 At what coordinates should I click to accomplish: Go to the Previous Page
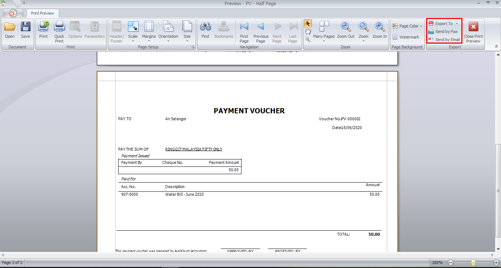(x=261, y=32)
